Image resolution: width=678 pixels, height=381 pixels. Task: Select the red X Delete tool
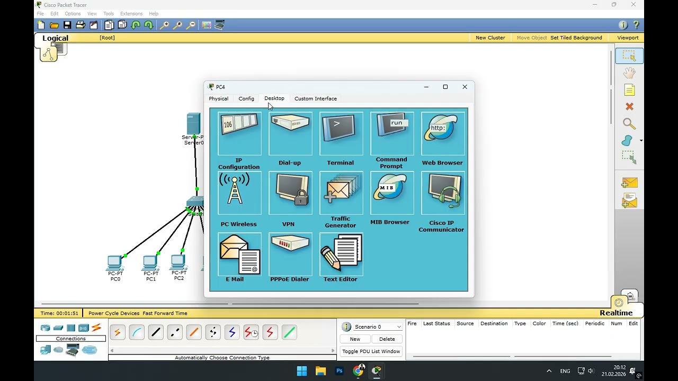629,107
